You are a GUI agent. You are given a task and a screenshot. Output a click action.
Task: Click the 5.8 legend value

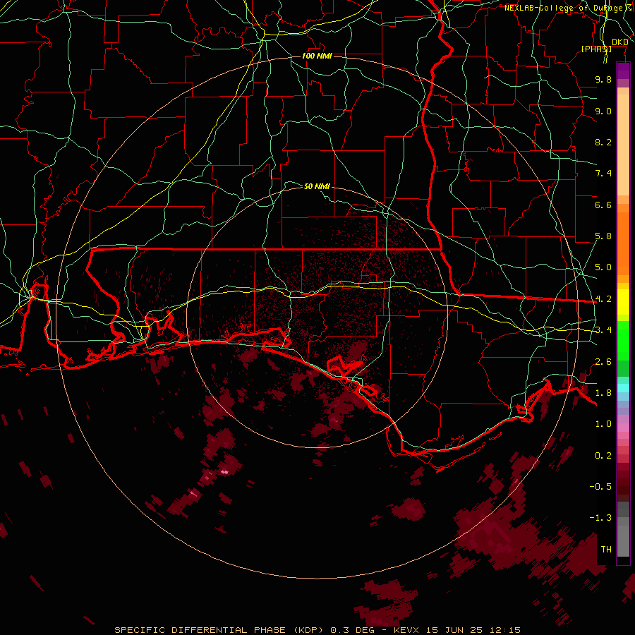tap(603, 236)
